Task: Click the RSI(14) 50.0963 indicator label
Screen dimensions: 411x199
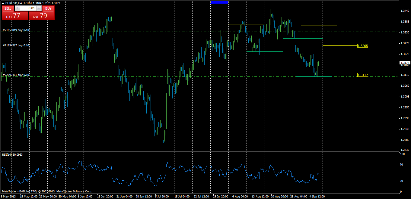Action: tap(12, 154)
